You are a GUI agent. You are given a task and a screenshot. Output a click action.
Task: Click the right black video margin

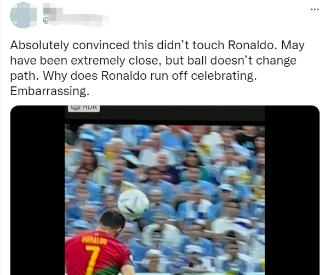coord(292,190)
